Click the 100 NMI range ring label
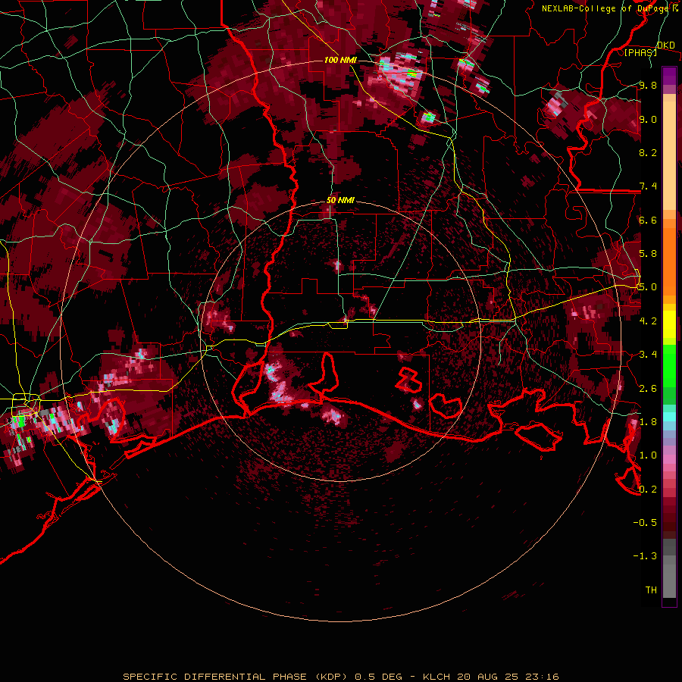682x682 pixels. click(340, 60)
